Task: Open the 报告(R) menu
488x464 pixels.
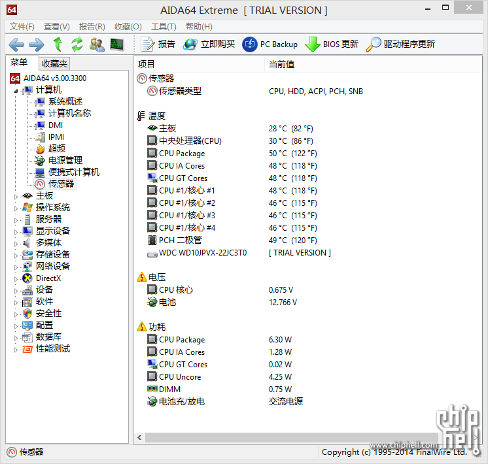Action: [x=92, y=27]
